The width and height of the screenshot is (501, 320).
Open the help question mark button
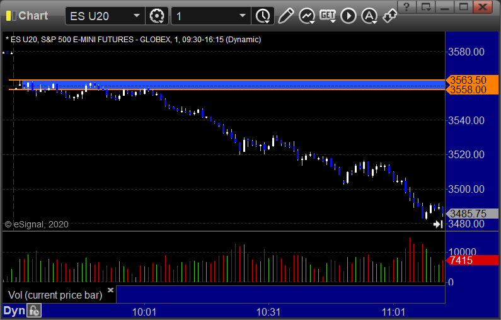406,7
